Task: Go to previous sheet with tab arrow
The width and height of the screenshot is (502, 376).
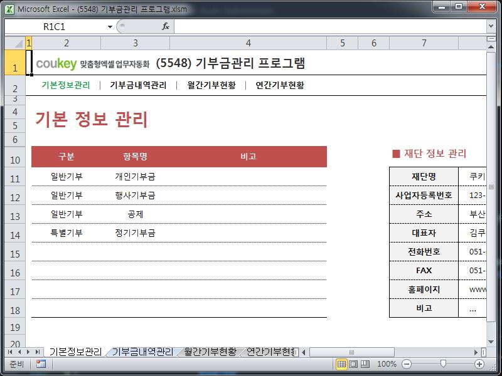Action: point(19,352)
